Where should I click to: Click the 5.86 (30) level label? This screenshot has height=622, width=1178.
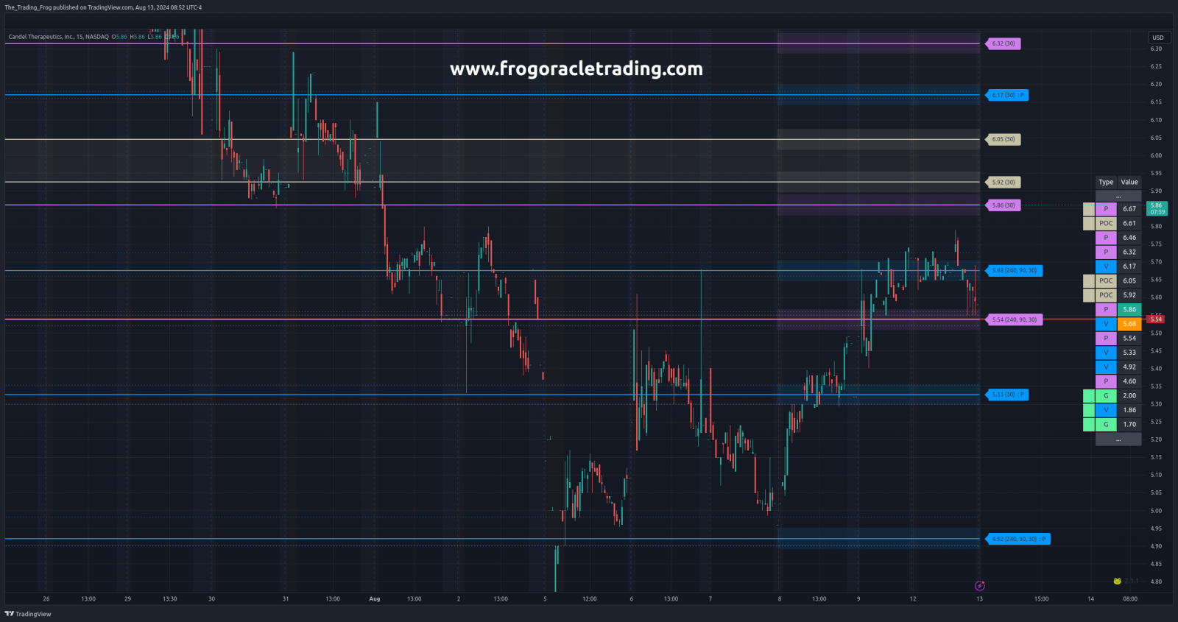1003,205
